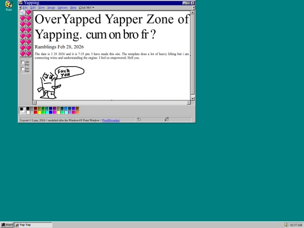Click the 'OverYapped Yapper Zone' page title

pyautogui.click(x=111, y=27)
